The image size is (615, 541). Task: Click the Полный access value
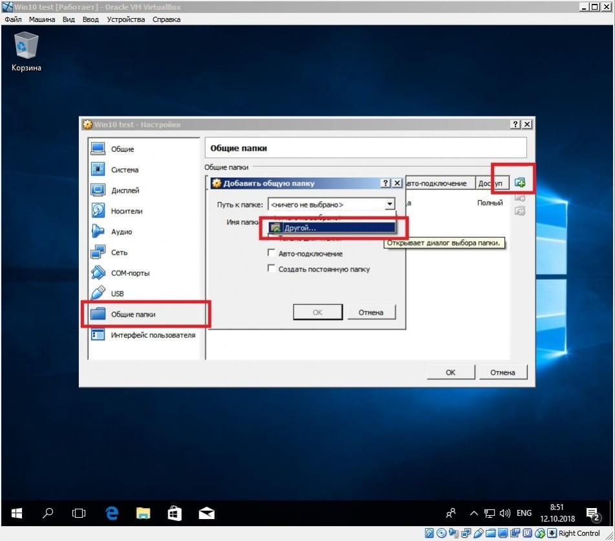coord(490,203)
